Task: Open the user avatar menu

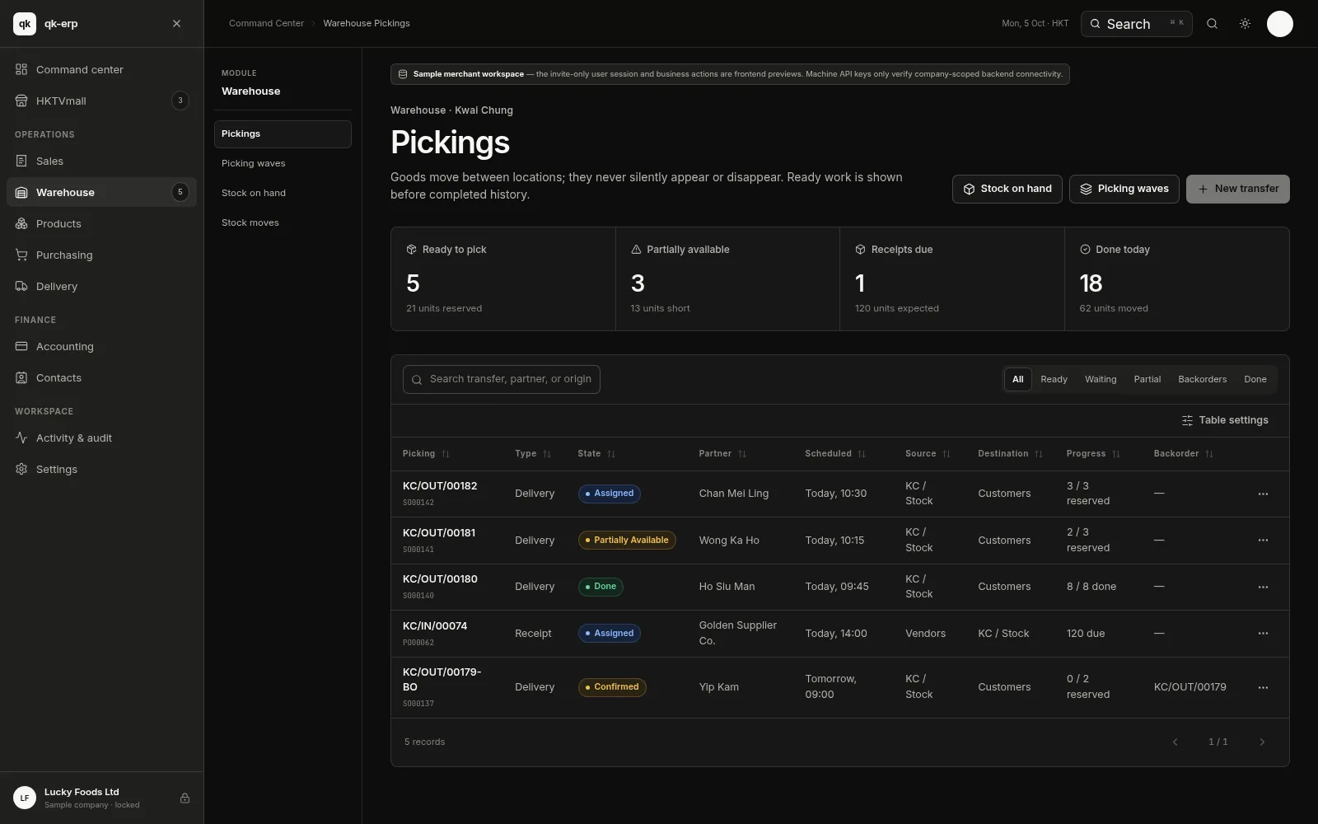Action: (1279, 24)
